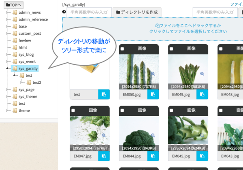
Task: Click the EM044.jpg file name
Action: pos(132,156)
